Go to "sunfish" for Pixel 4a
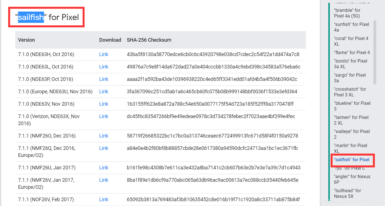The image size is (385, 206). point(351,27)
